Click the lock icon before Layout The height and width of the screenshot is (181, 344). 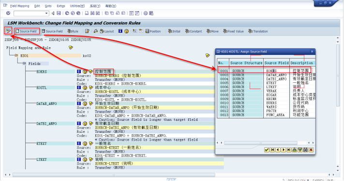pos(96,31)
